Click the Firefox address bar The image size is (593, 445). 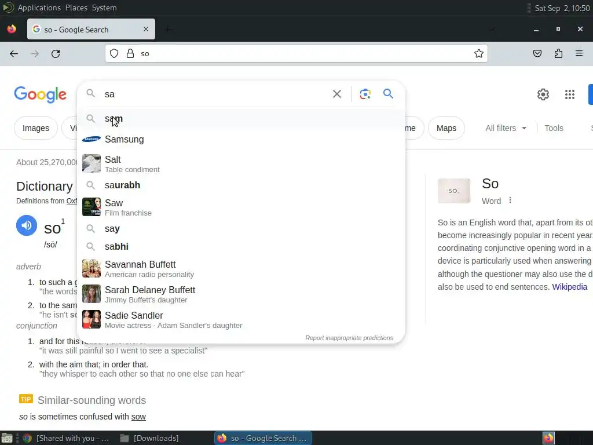click(x=296, y=54)
